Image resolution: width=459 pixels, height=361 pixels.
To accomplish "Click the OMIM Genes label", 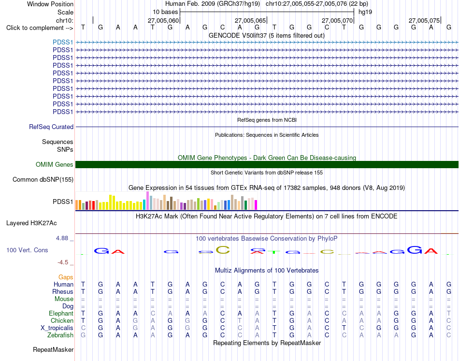I will pos(54,164).
